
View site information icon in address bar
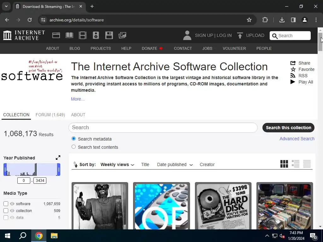(x=43, y=20)
